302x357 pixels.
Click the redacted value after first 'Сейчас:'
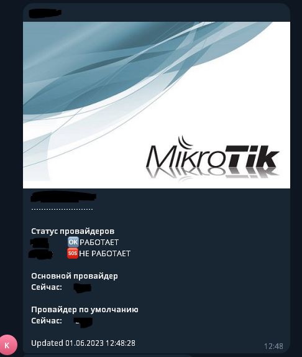coord(83,288)
